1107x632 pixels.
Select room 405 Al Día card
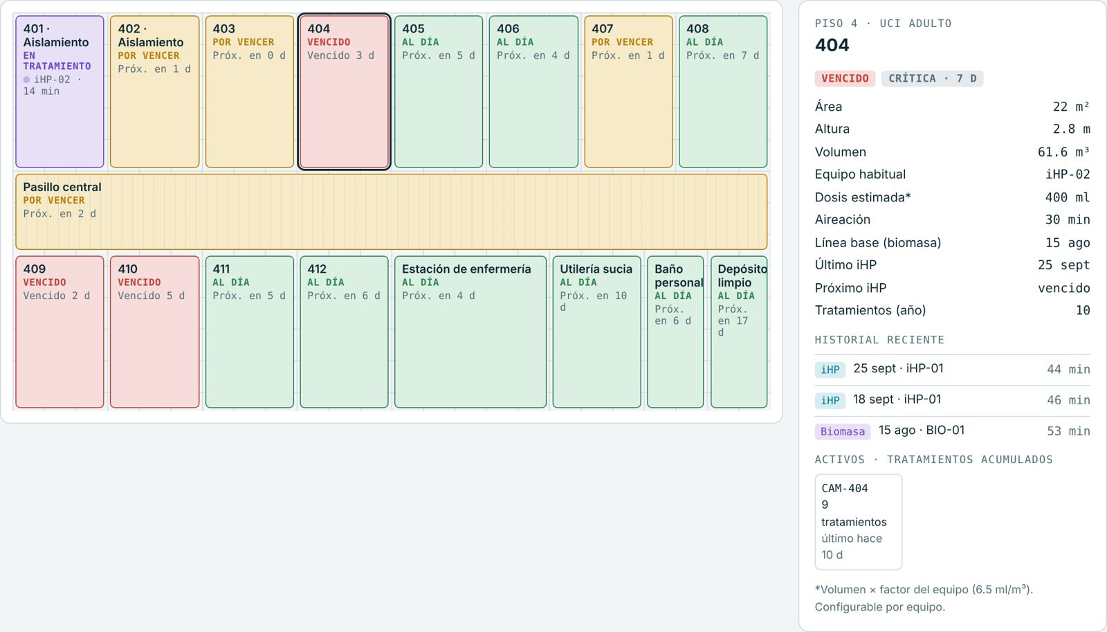439,91
